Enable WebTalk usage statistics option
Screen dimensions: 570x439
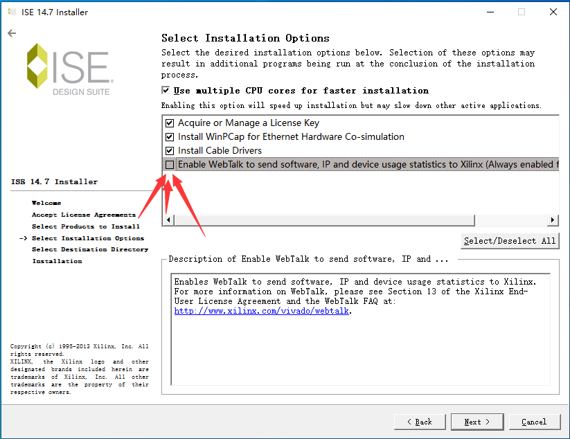click(x=168, y=164)
